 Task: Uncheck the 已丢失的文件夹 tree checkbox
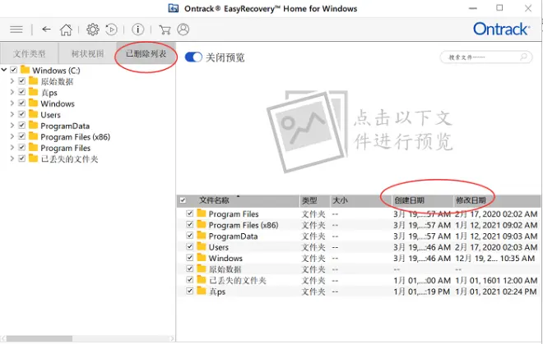22,158
